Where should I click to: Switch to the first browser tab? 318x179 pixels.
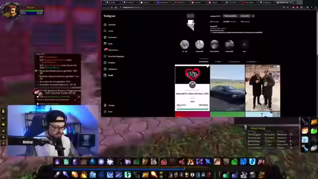tap(114, 2)
